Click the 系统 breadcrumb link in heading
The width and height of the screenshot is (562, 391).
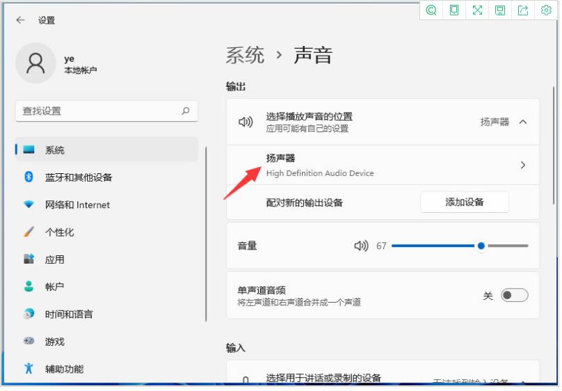[245, 56]
